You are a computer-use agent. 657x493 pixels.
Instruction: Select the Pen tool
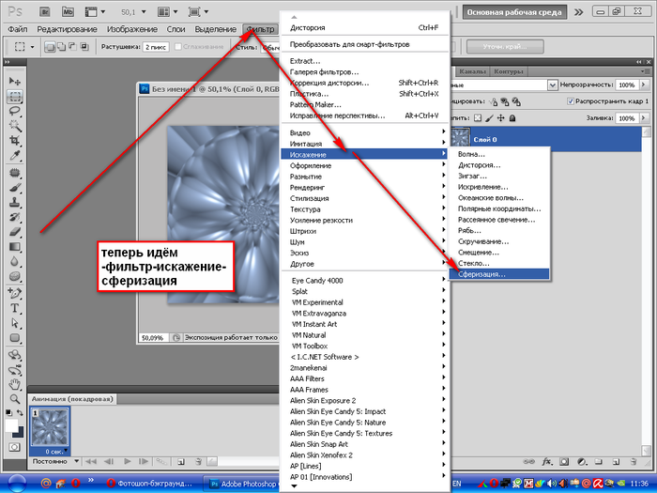click(x=15, y=293)
